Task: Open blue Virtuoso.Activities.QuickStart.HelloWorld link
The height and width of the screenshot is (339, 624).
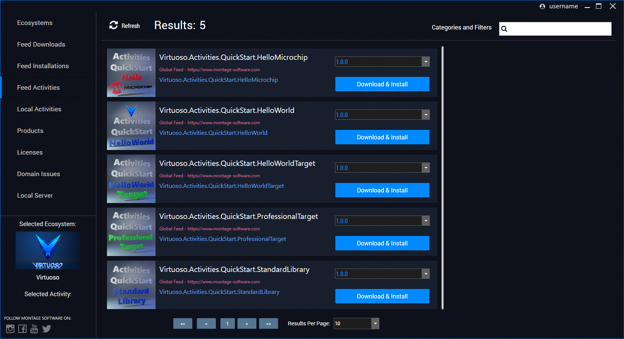Action: (213, 133)
